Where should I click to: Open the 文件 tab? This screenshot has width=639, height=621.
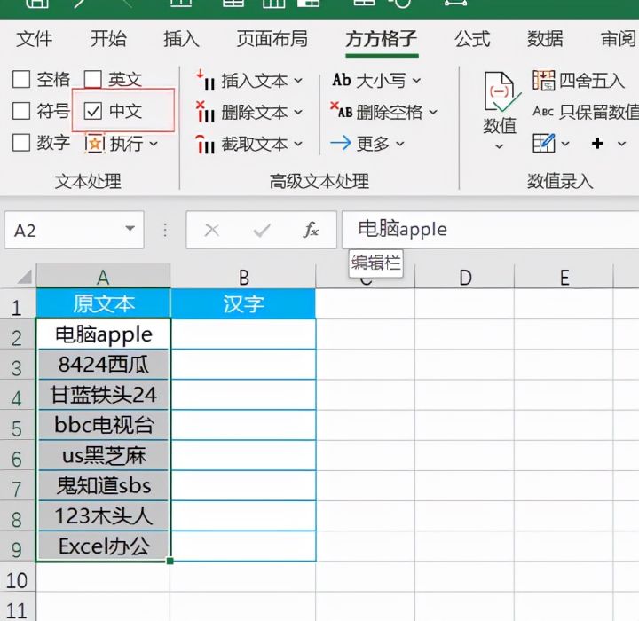click(35, 39)
